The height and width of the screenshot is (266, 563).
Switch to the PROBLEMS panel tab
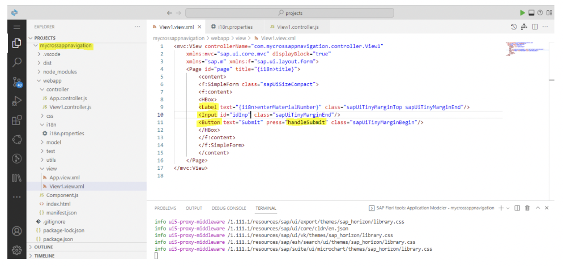[165, 208]
